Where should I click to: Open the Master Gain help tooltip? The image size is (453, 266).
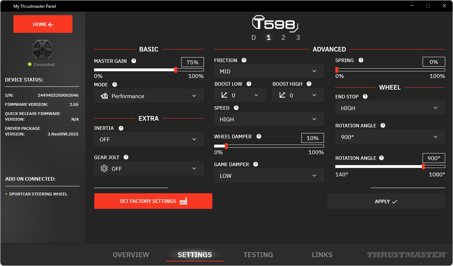click(x=134, y=61)
